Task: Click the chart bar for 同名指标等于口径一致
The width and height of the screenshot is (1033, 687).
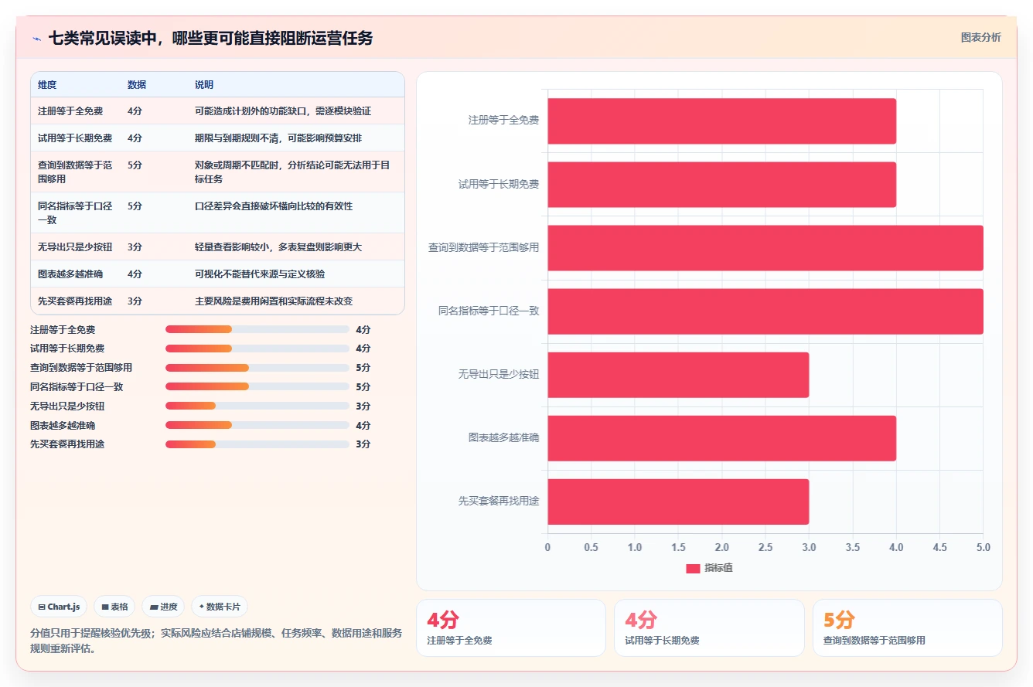Action: click(765, 311)
